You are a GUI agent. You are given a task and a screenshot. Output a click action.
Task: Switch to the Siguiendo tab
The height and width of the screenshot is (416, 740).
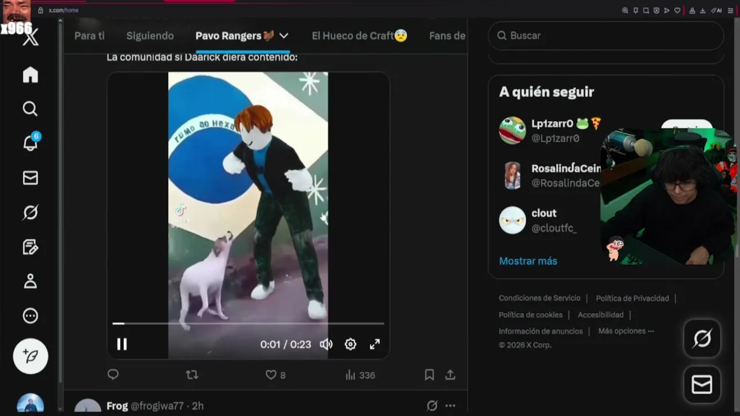[150, 36]
